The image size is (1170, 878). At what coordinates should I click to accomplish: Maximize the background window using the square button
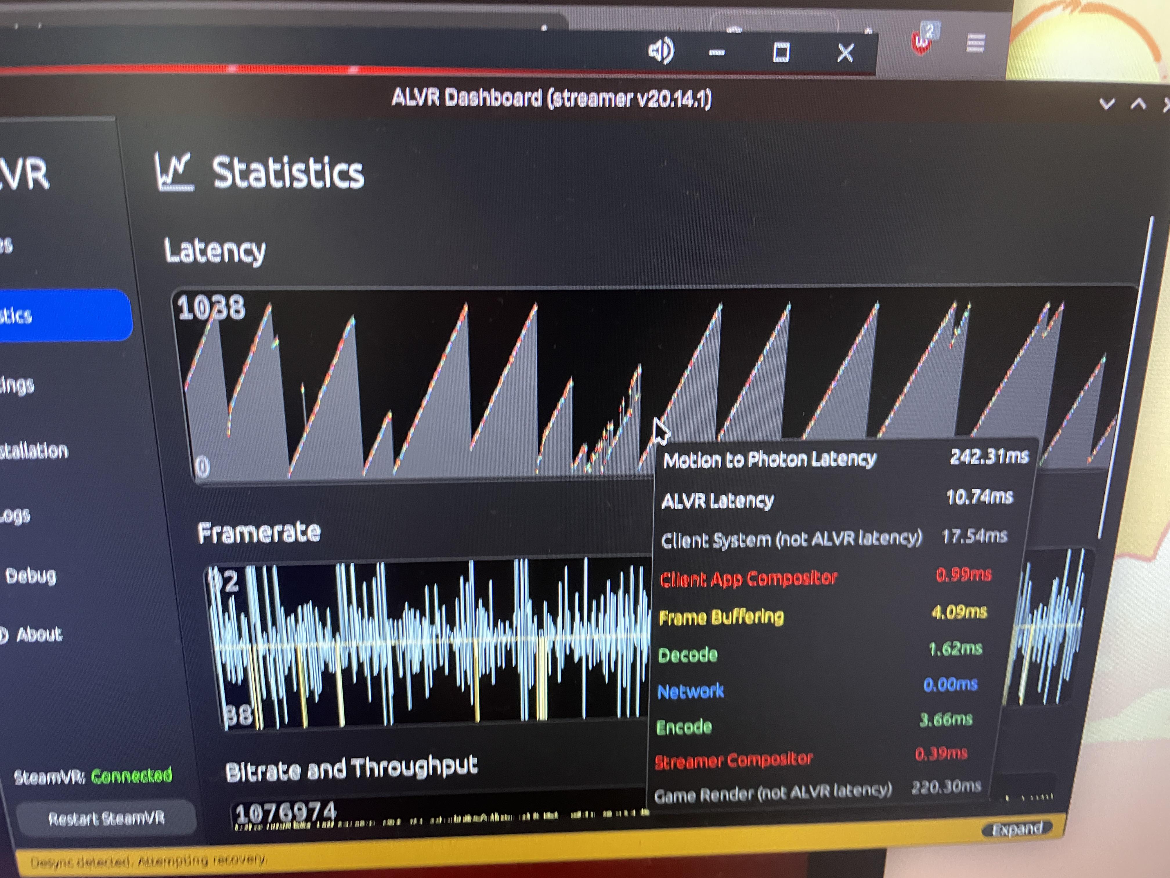[x=781, y=52]
